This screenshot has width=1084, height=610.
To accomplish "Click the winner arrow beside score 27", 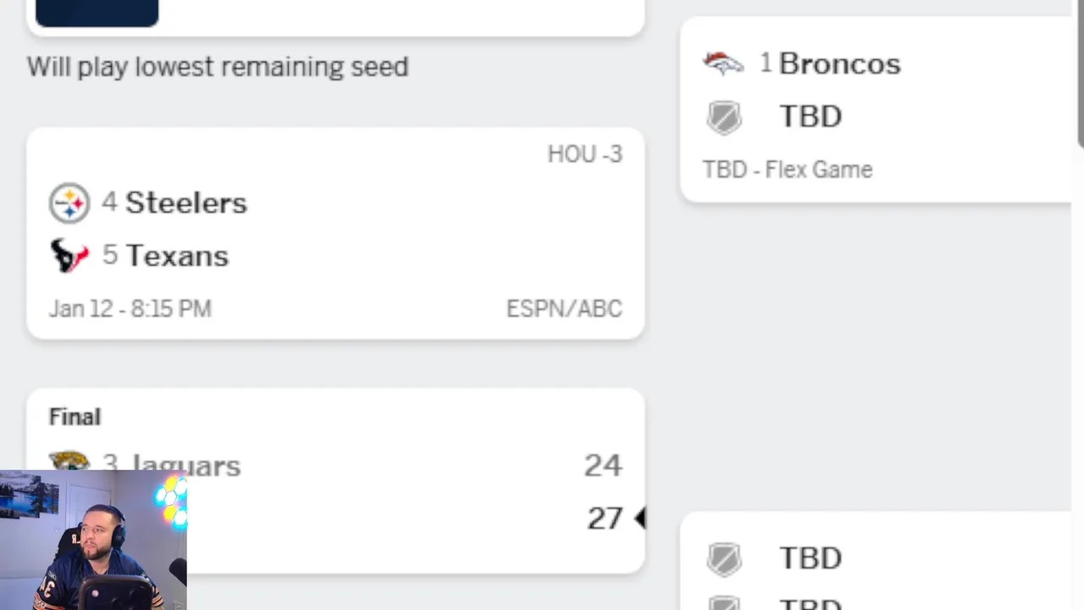I will click(x=640, y=518).
